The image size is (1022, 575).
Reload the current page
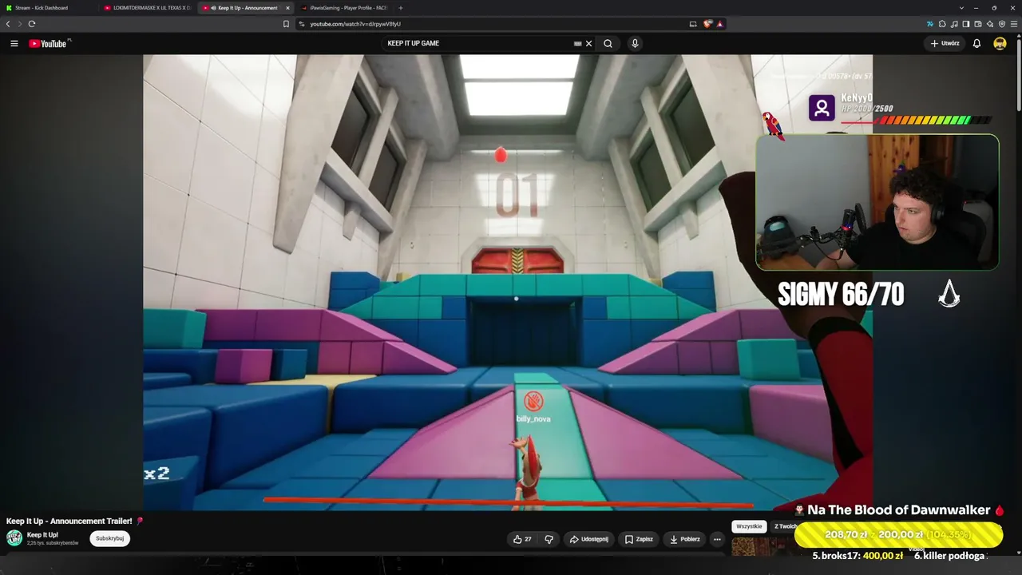click(32, 24)
